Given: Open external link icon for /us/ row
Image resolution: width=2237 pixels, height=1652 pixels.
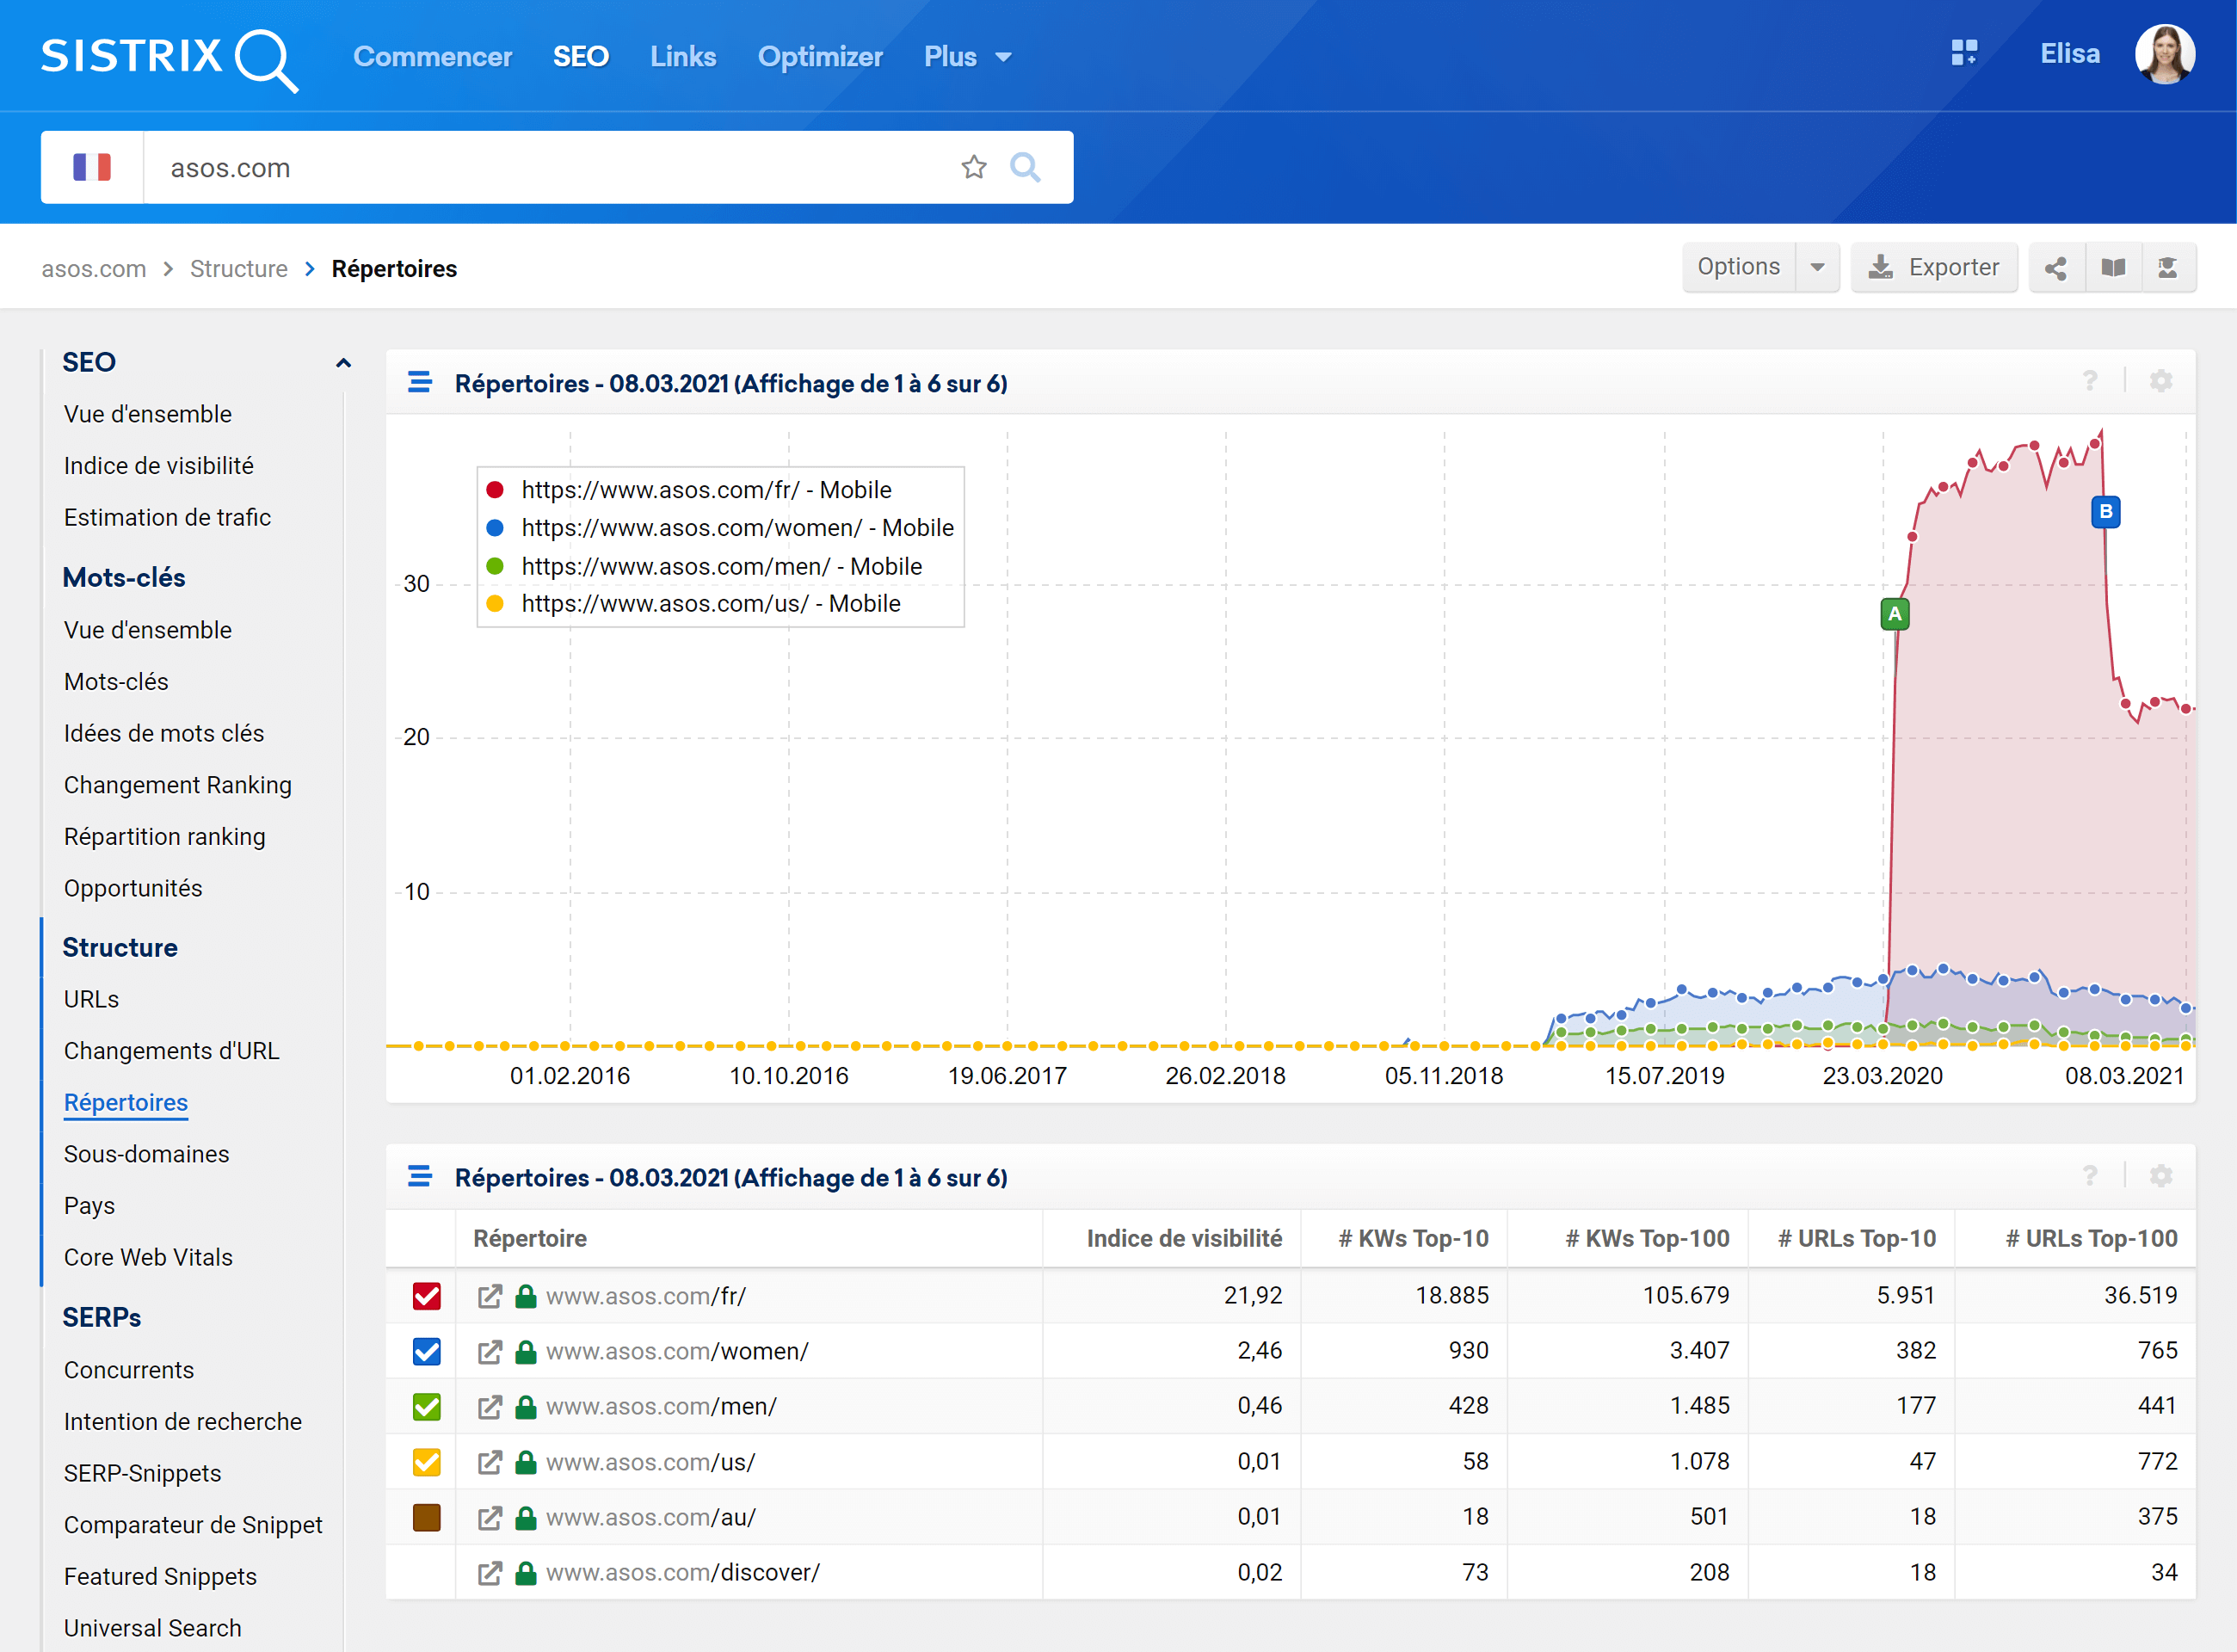Looking at the screenshot, I should pyautogui.click(x=489, y=1463).
